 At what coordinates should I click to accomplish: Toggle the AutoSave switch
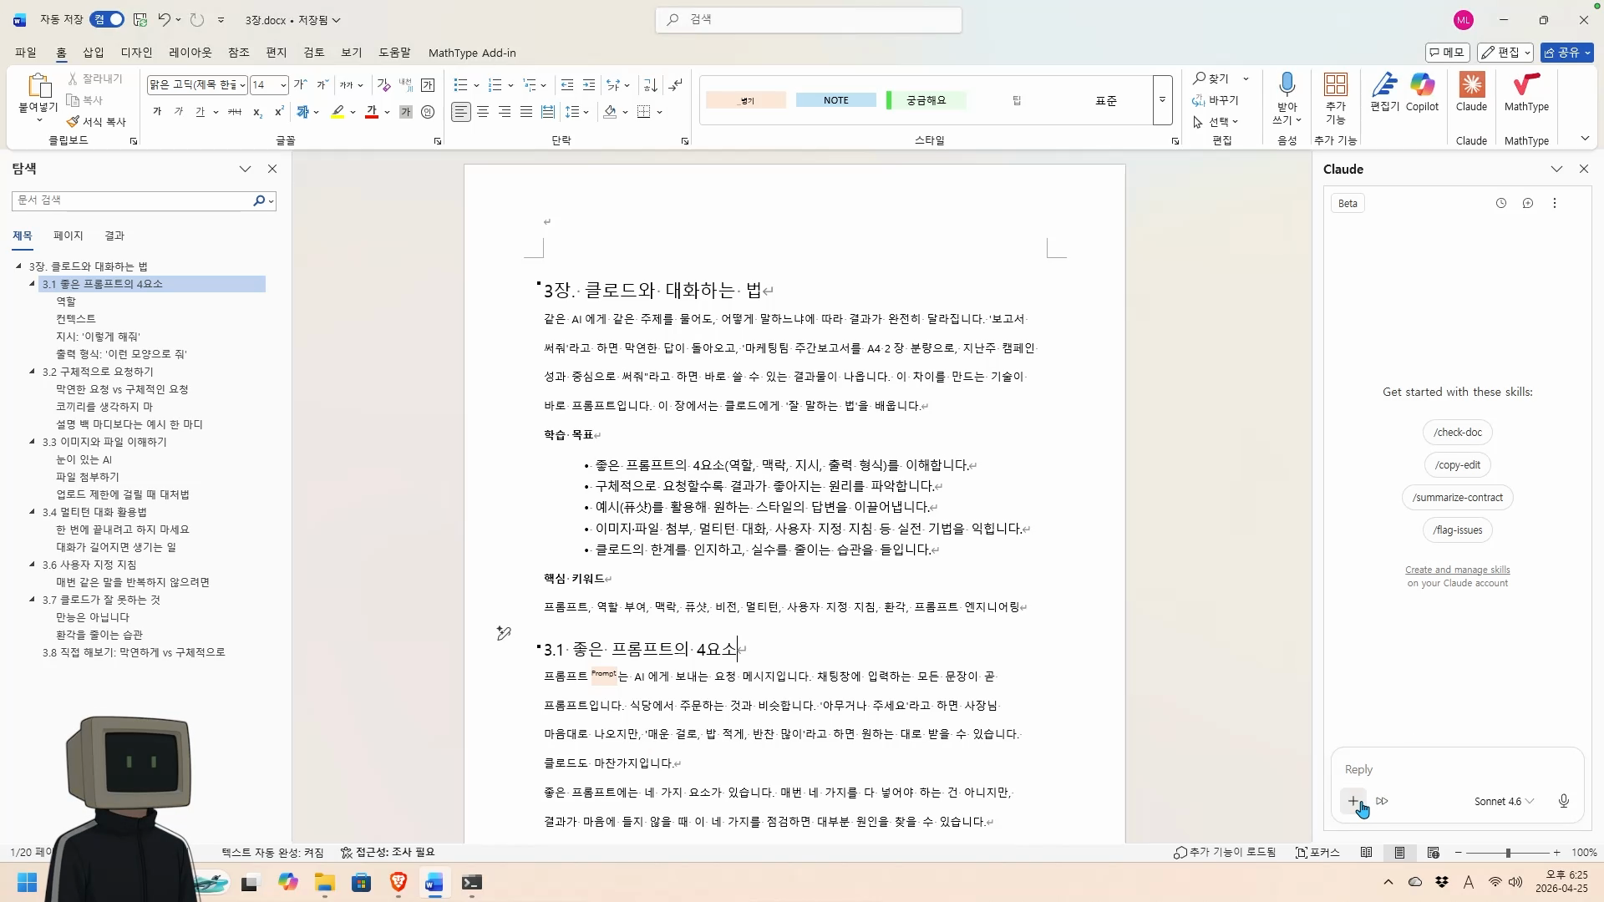click(x=108, y=19)
